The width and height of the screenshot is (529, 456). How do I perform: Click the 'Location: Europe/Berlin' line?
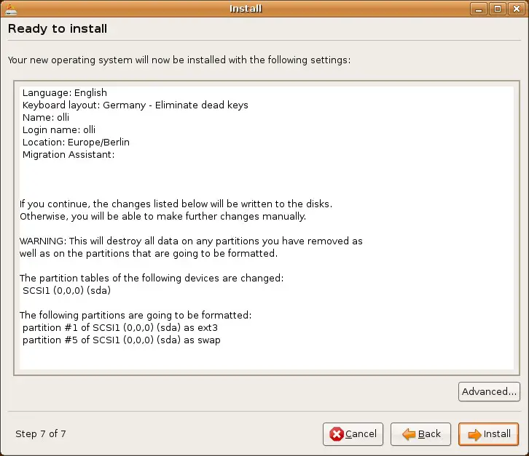click(76, 142)
